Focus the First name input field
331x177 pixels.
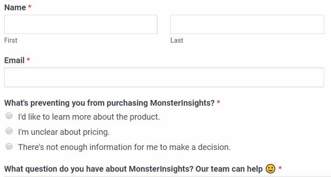81,24
